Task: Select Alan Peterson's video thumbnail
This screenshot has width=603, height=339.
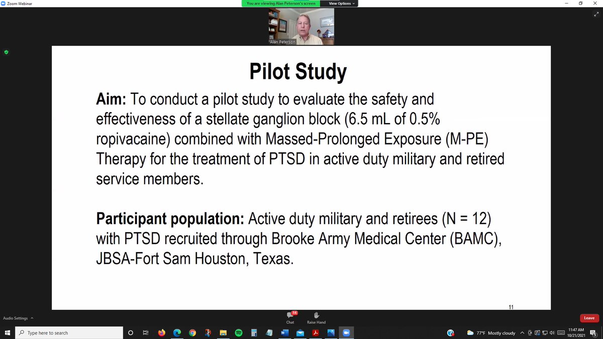Action: 301,27
